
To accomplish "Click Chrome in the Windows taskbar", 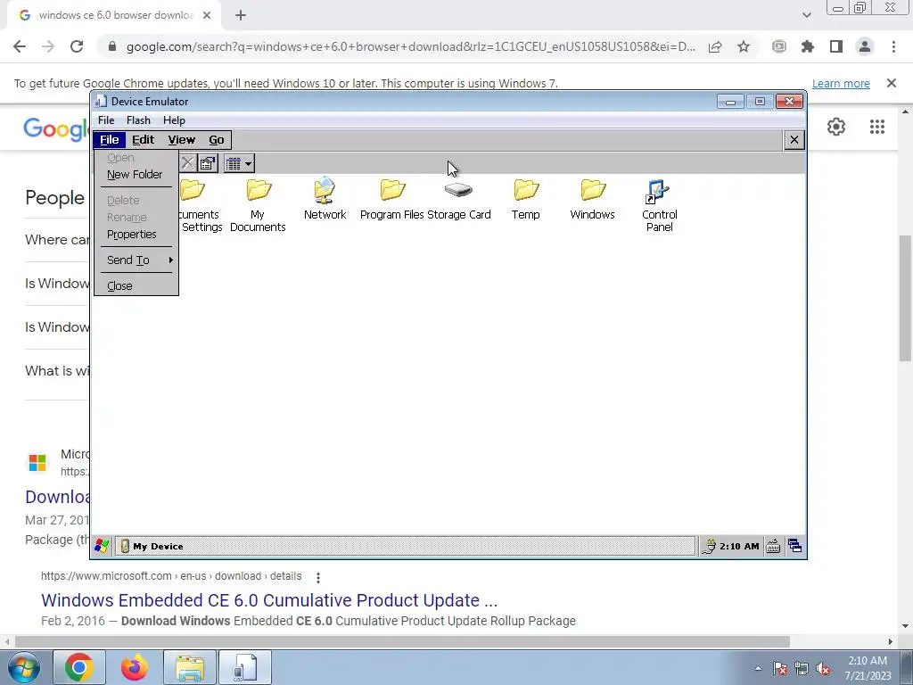I will pos(79,667).
